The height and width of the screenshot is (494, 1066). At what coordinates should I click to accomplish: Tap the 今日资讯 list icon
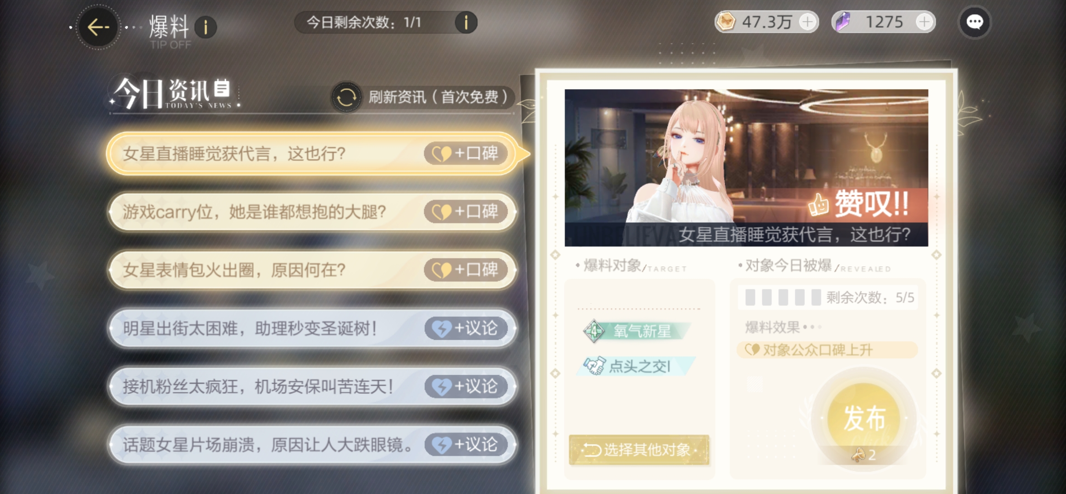pos(222,88)
